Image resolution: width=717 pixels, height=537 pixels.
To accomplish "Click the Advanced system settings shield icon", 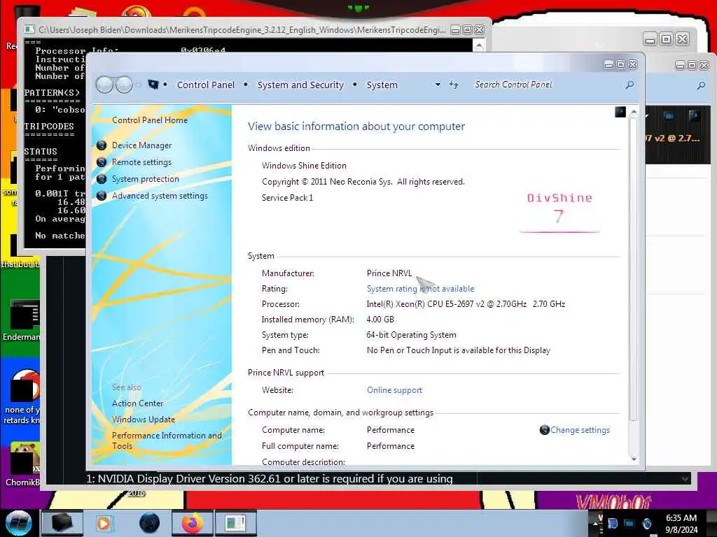I will coord(102,196).
